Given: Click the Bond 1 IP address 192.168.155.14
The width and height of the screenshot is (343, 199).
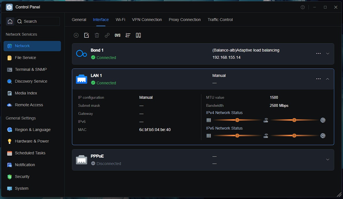Looking at the screenshot, I should 226,57.
